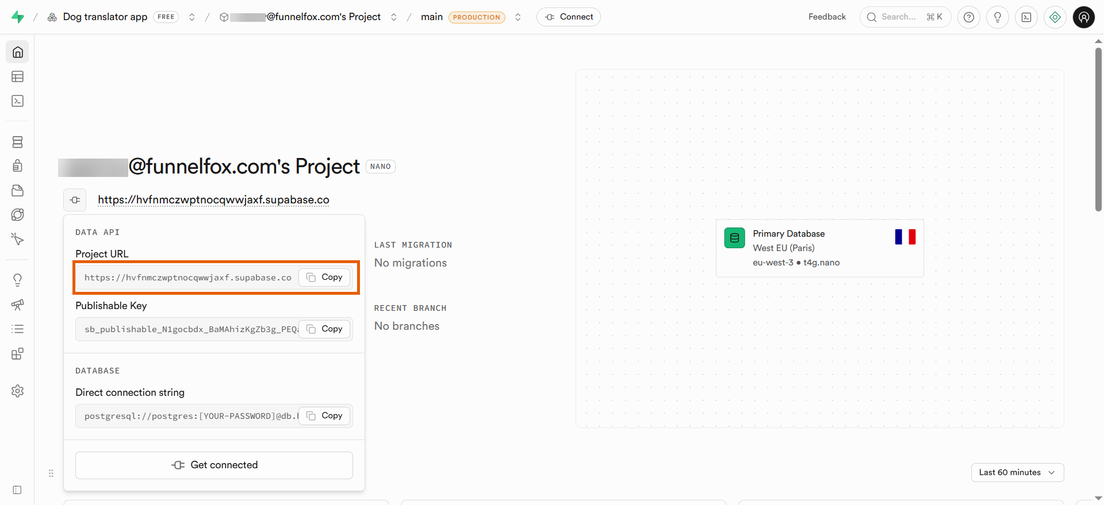Click the Feedback button
1104x505 pixels.
pos(827,17)
